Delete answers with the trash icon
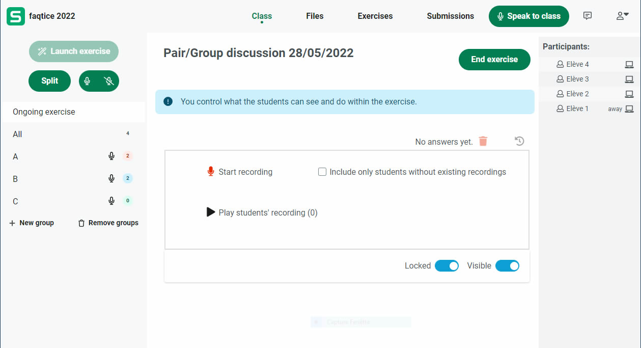641x348 pixels. (483, 141)
